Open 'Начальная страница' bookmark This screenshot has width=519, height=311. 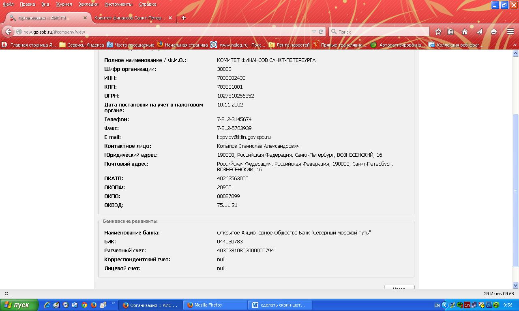(182, 45)
